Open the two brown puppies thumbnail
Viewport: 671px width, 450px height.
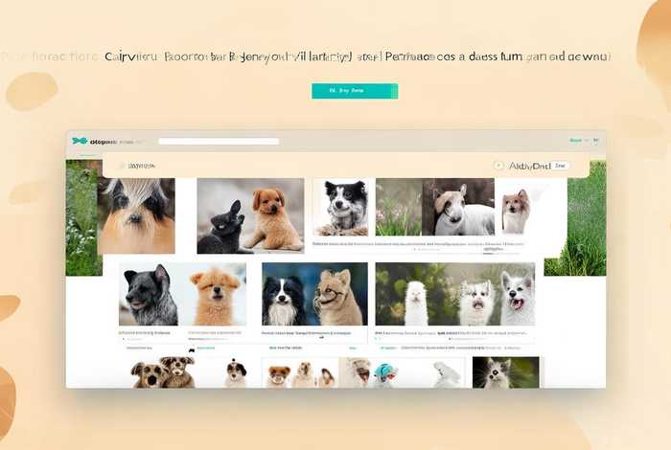click(163, 372)
